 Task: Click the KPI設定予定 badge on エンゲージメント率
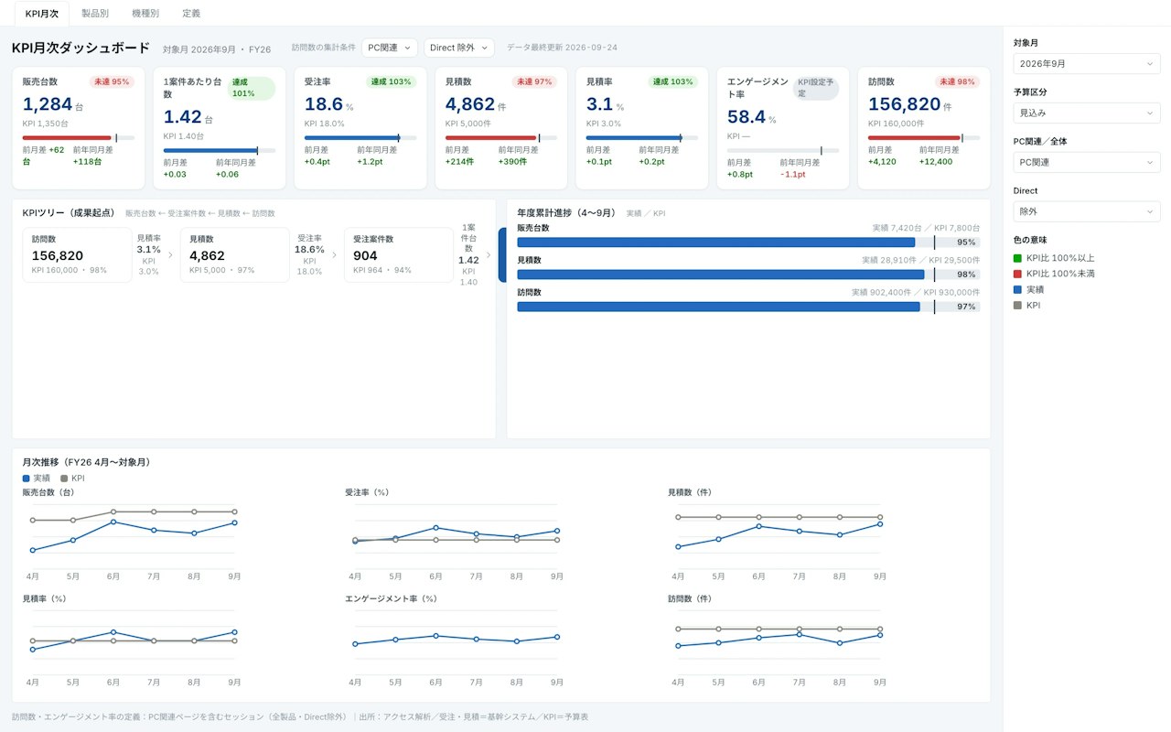point(815,88)
